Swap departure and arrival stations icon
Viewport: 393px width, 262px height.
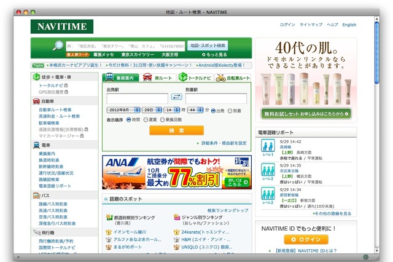(176, 97)
